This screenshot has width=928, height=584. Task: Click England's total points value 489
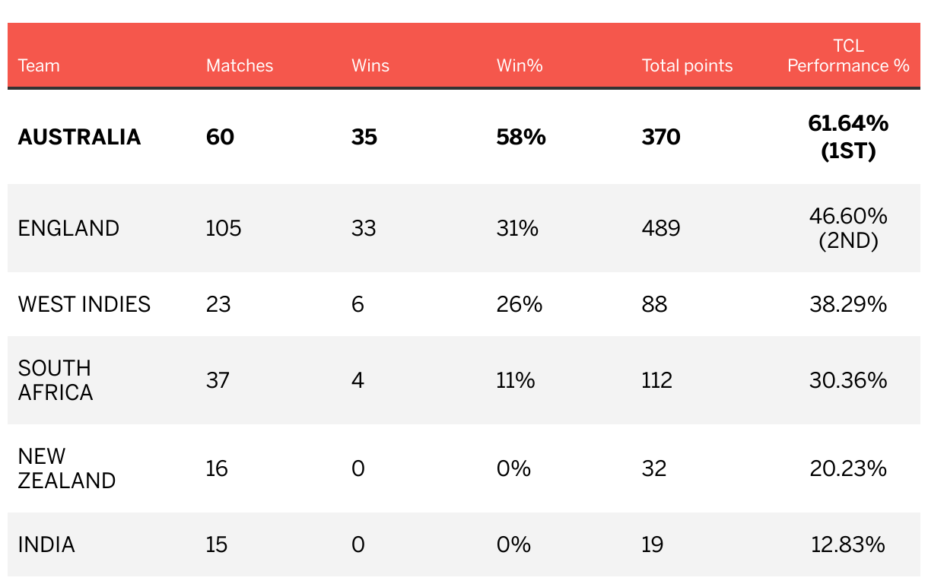tap(661, 228)
